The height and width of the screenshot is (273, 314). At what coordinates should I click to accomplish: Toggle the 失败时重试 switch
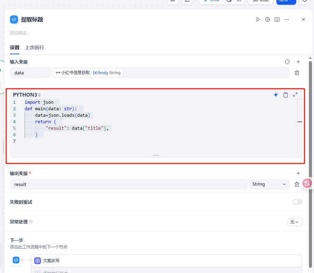(x=297, y=202)
